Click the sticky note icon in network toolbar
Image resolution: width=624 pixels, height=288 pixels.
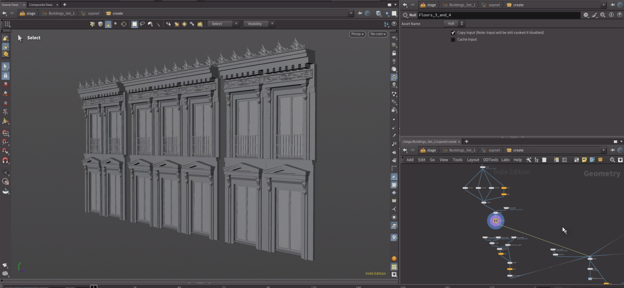pos(585,160)
